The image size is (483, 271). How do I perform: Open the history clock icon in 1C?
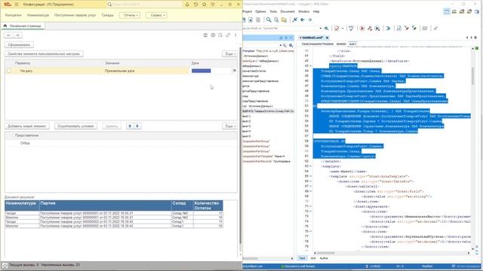[195, 5]
